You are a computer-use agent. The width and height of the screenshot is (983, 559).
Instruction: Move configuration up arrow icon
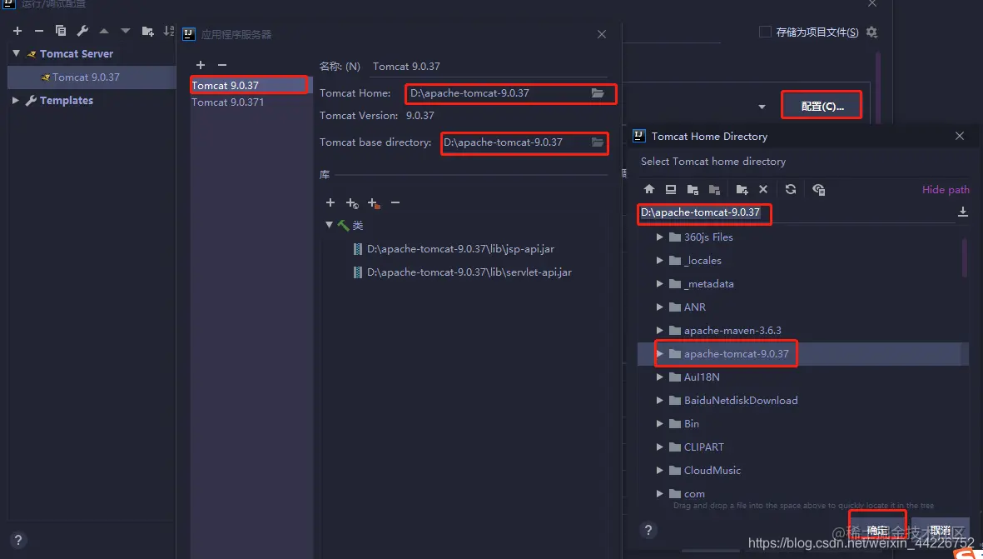pyautogui.click(x=104, y=31)
